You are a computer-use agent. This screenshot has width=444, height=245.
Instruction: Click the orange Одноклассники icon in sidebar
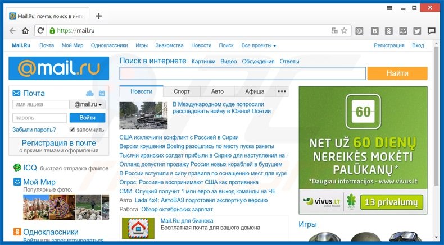[x=17, y=232]
